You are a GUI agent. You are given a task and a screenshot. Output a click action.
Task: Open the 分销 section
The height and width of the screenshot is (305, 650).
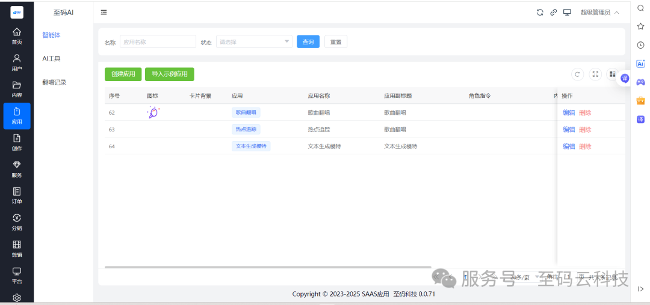click(17, 222)
